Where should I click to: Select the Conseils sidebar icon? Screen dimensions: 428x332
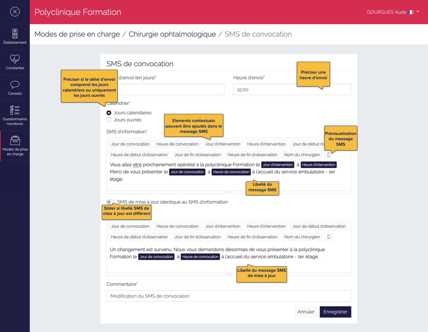(x=15, y=88)
